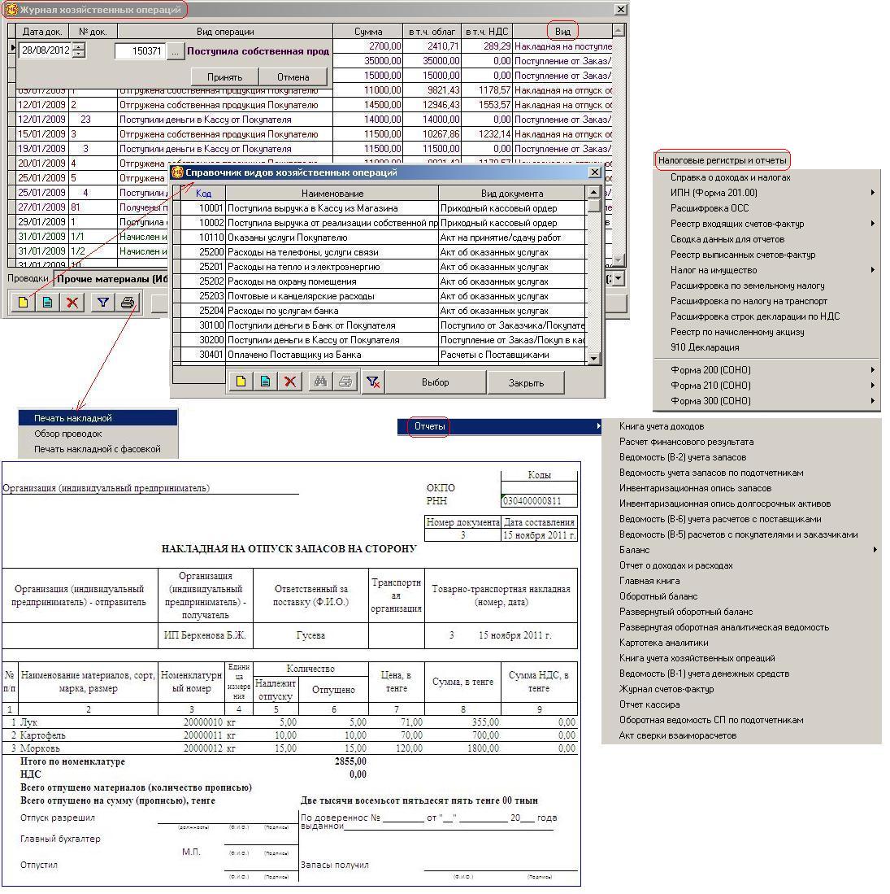
Task: Select the 15/01/2009 journal row
Action: (x=314, y=134)
